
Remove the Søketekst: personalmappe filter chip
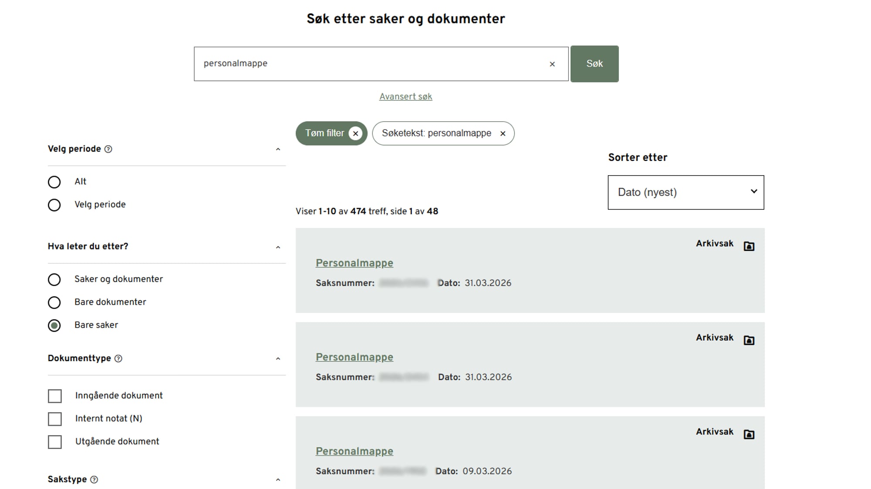tap(503, 133)
